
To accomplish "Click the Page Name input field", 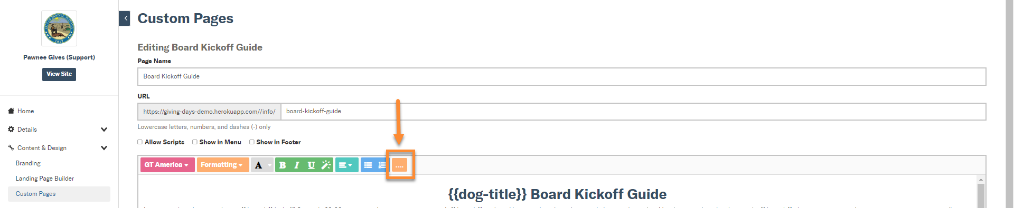I will point(561,76).
